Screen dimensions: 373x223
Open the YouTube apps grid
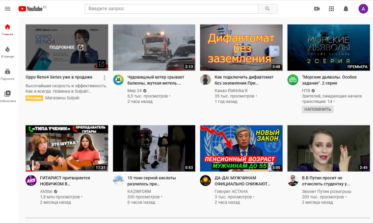pos(331,9)
